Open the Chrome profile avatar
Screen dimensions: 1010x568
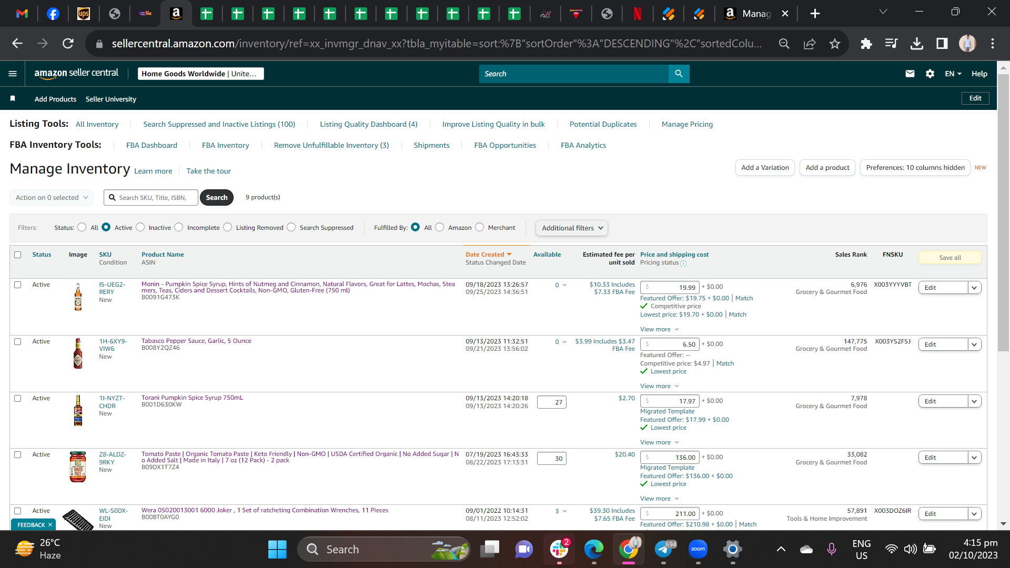pos(967,44)
